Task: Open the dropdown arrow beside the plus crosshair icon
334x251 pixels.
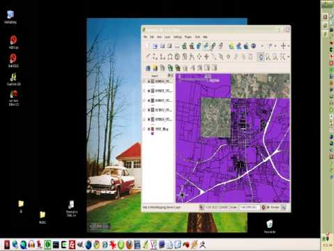Action: pyautogui.click(x=288, y=46)
